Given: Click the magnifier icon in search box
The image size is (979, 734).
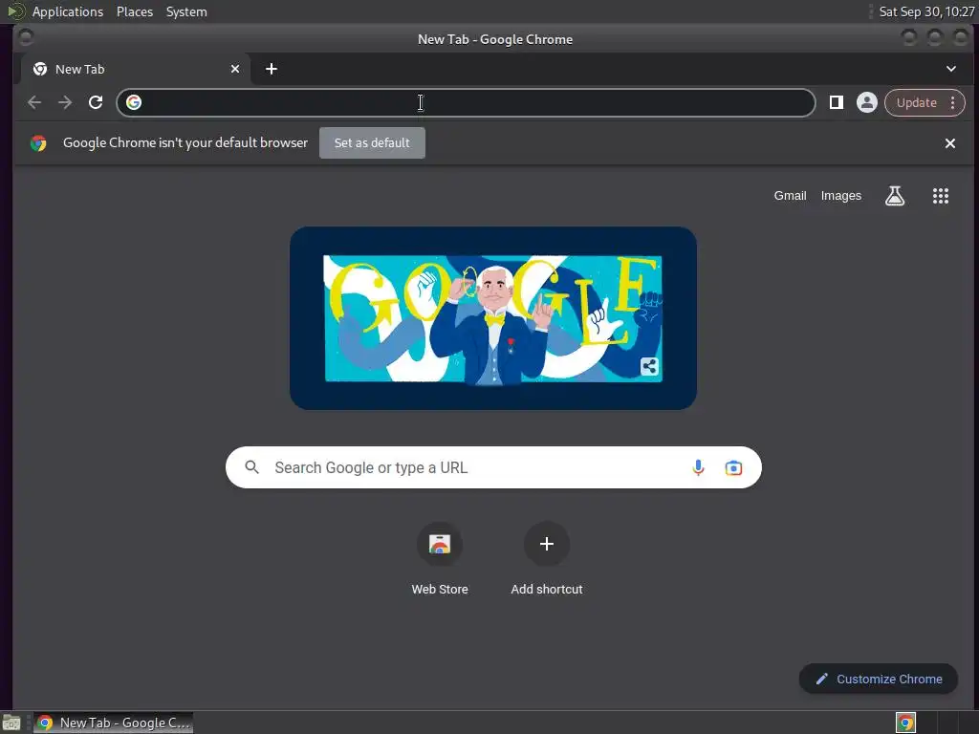Looking at the screenshot, I should tap(251, 467).
